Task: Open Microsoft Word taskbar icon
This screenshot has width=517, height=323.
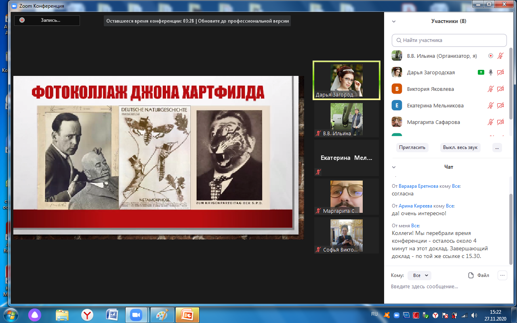Action: 112,315
